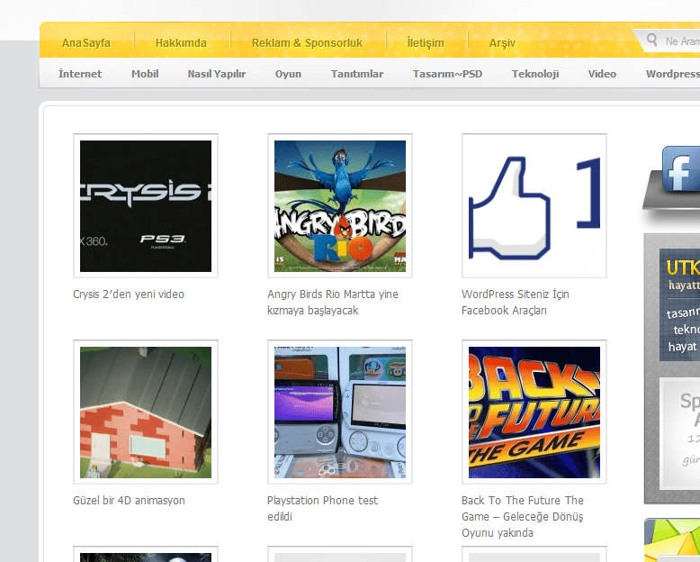
Task: Open Back To The Future thumbnail
Action: click(x=534, y=412)
